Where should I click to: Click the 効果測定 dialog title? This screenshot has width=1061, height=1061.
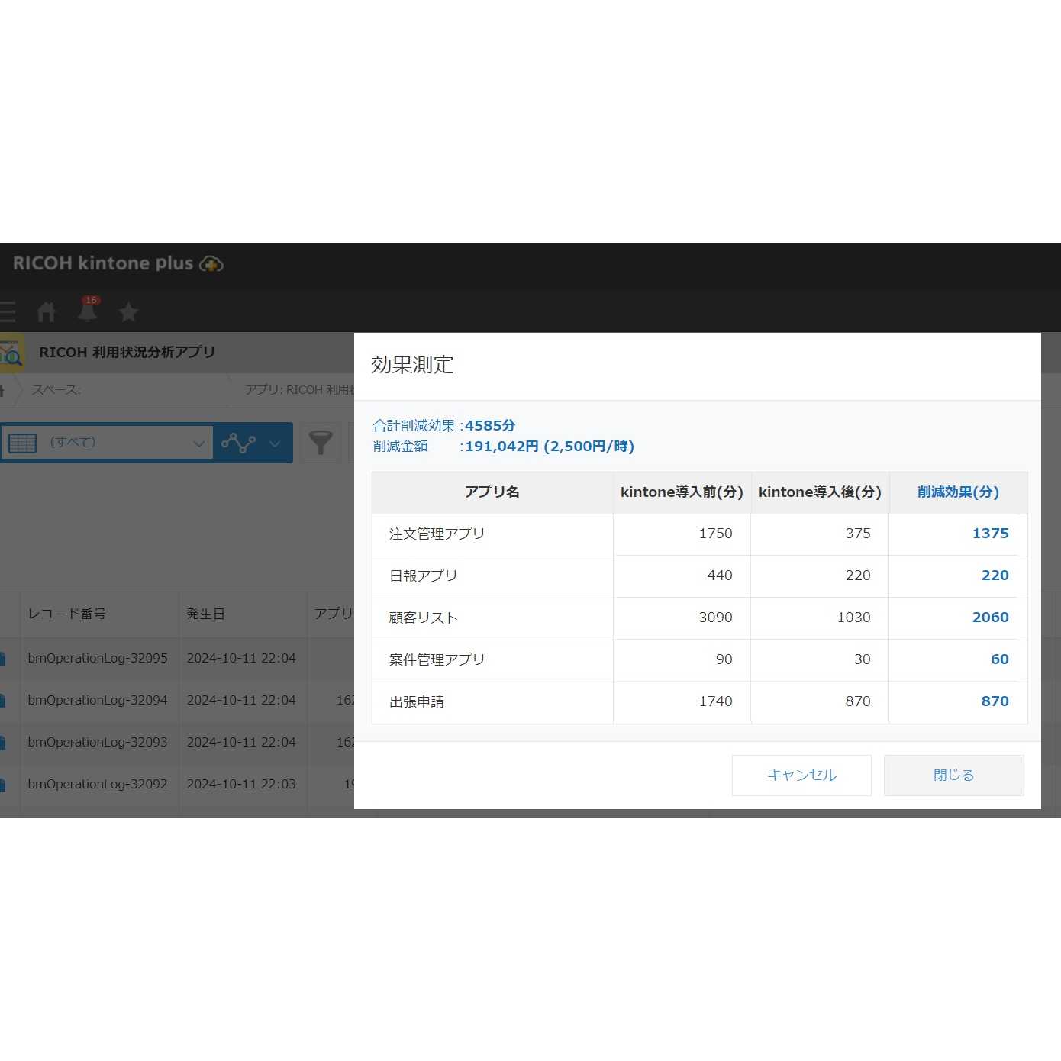tap(412, 365)
